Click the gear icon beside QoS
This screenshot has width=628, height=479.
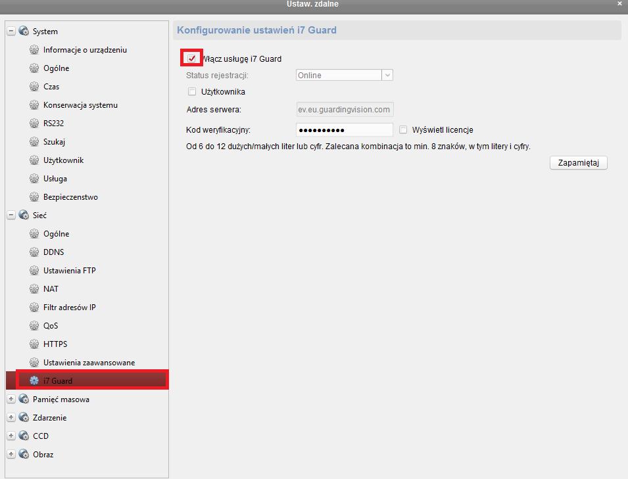click(34, 326)
